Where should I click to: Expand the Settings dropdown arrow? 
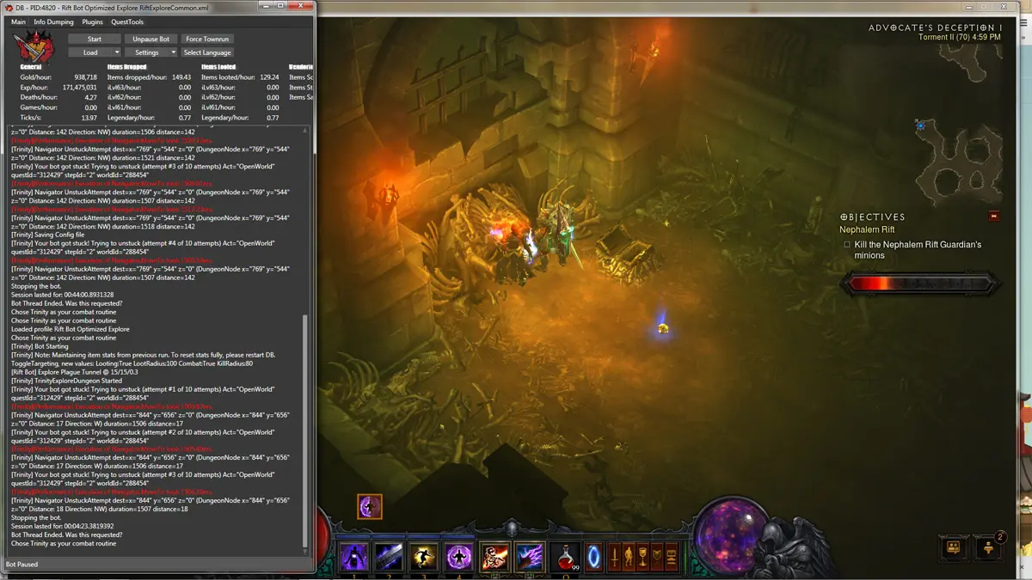[173, 52]
